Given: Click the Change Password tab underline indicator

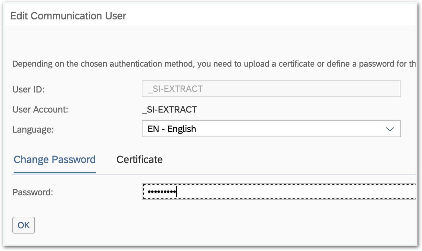Looking at the screenshot, I should tap(54, 173).
